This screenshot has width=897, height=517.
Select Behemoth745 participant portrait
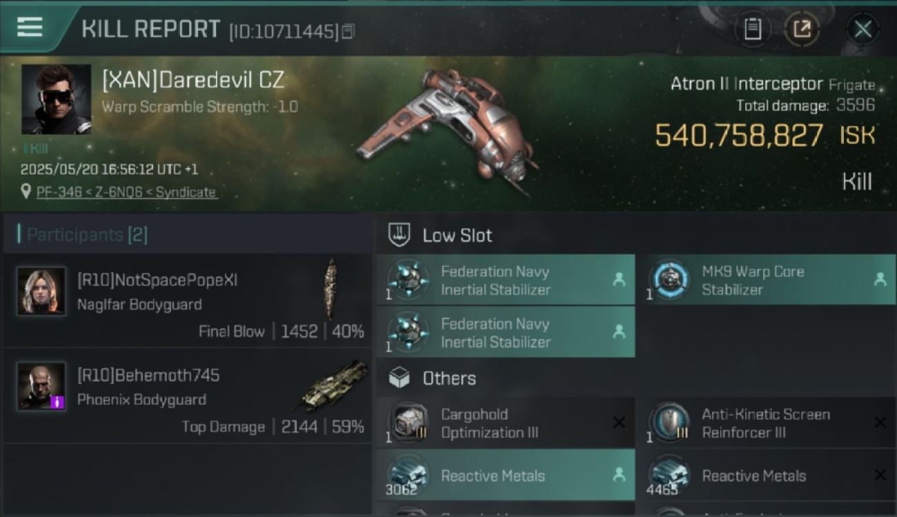pos(41,386)
